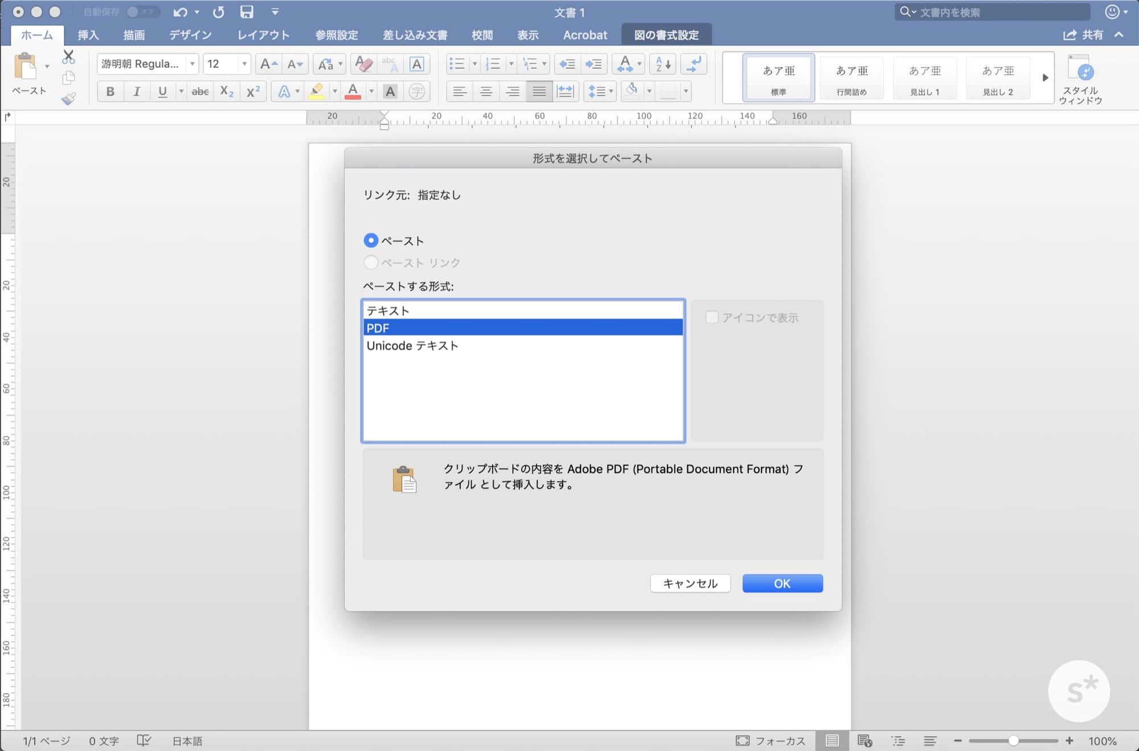This screenshot has height=751, width=1139.
Task: Open the レイアウト tab
Action: pos(263,35)
